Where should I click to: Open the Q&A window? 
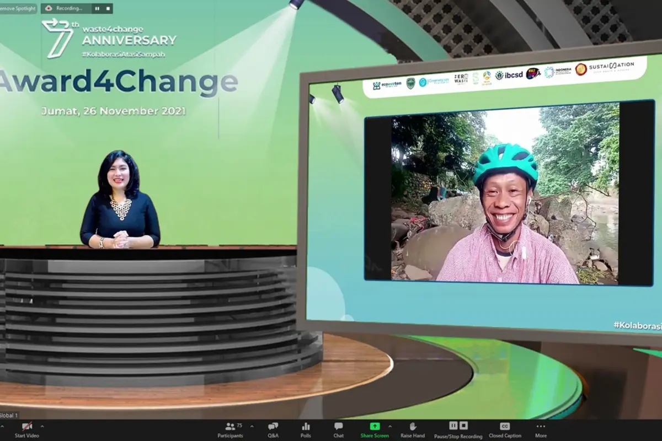tap(273, 430)
